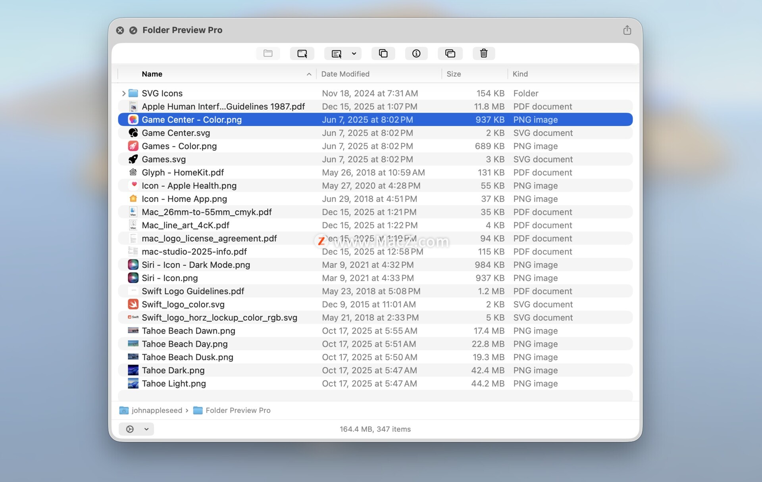This screenshot has height=482, width=762.
Task: Click the SVG Icons folder icon
Action: 133,93
